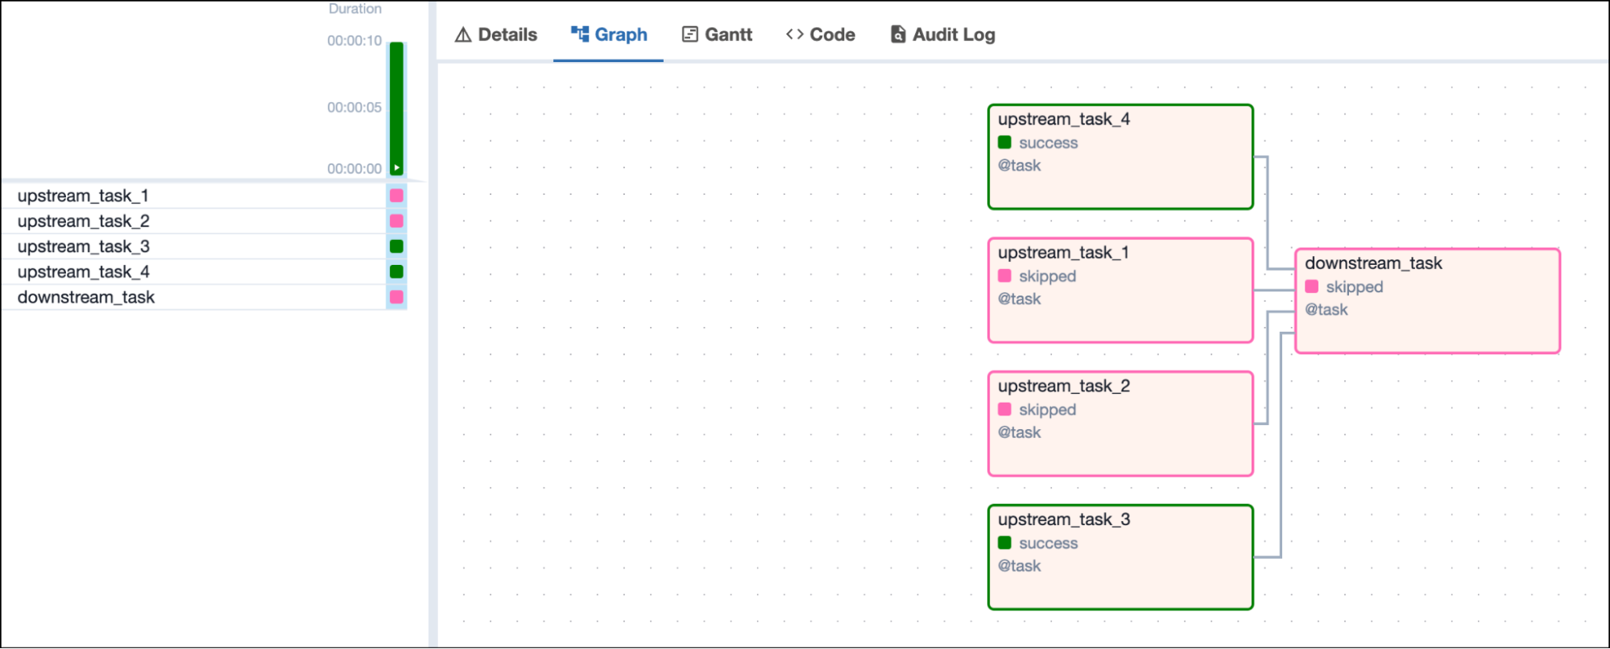Select the upstream_task_2 graph node

click(x=1120, y=424)
